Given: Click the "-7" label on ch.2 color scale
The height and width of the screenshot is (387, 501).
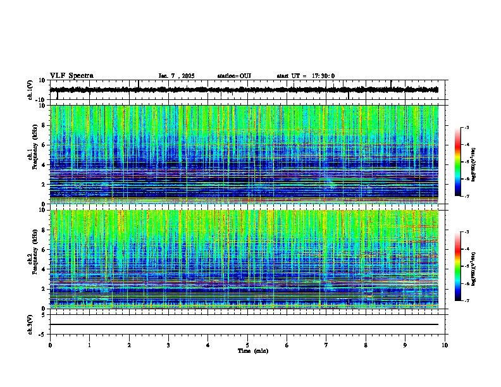Looking at the screenshot, I should (x=466, y=300).
